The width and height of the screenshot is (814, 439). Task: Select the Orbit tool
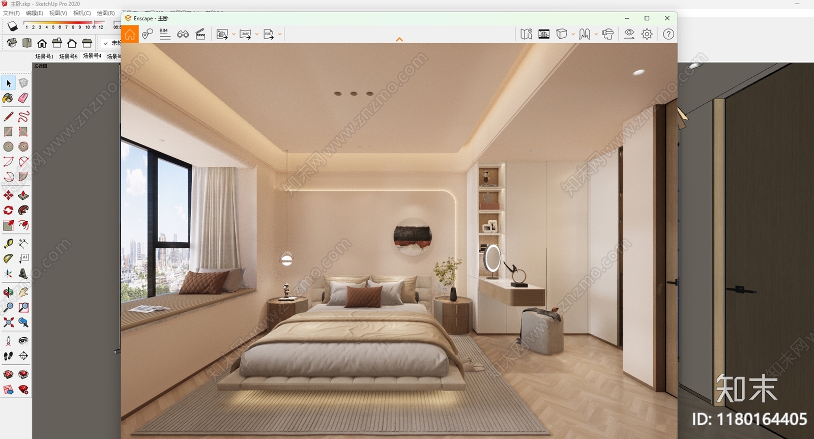coord(8,292)
